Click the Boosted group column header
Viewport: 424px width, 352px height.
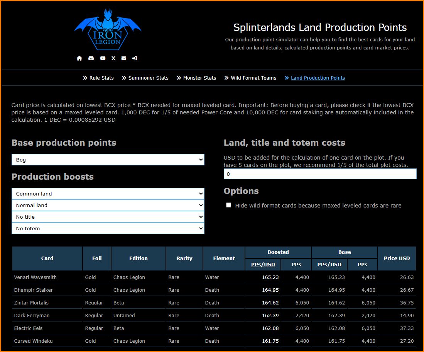(x=278, y=252)
